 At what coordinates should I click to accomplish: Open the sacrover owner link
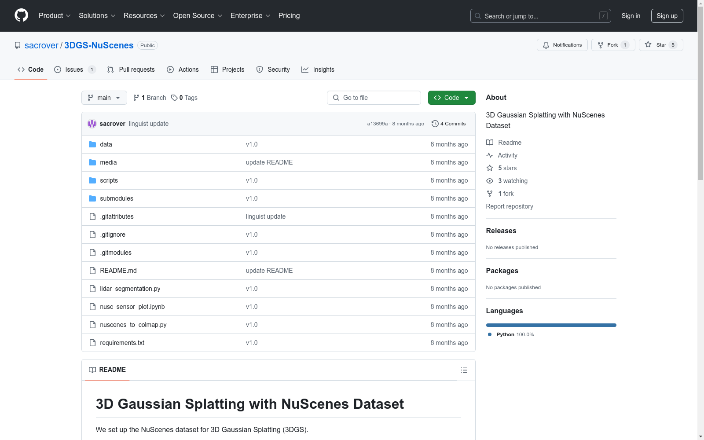pos(41,45)
